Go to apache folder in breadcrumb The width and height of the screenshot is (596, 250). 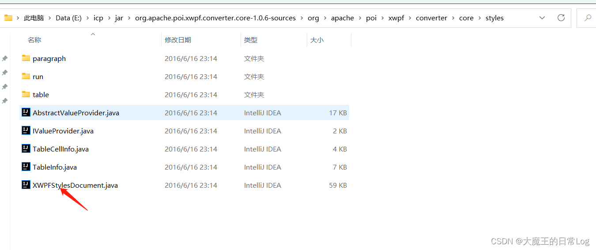343,18
